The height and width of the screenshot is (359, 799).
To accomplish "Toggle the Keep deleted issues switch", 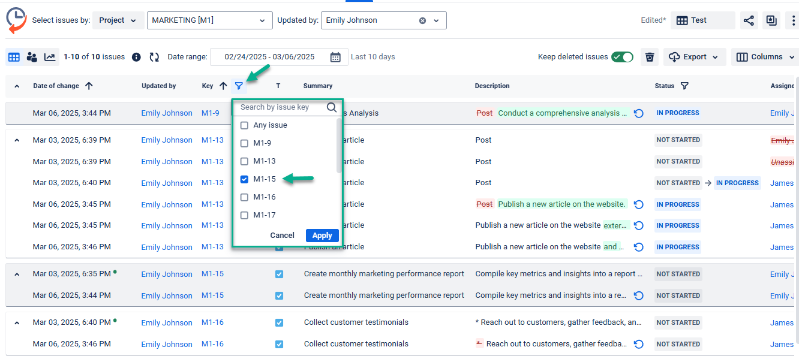I will click(622, 57).
